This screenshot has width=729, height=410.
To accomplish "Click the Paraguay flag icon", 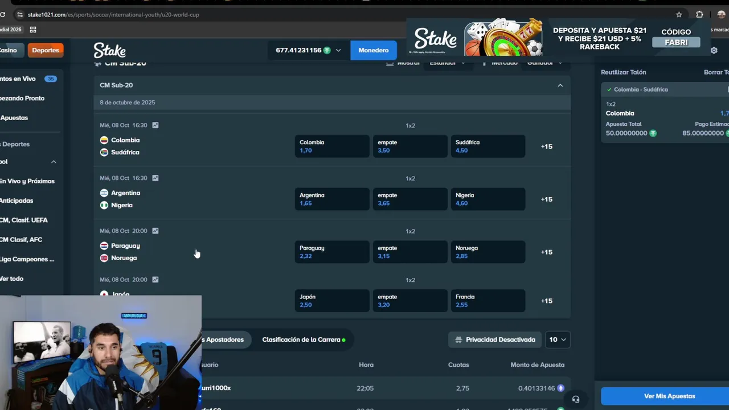I will tap(104, 246).
